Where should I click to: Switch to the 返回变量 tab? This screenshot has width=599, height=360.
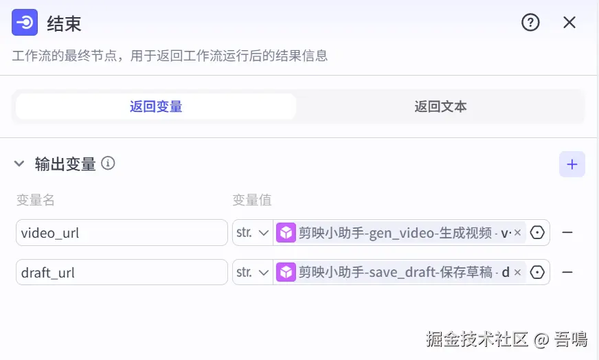tap(156, 106)
